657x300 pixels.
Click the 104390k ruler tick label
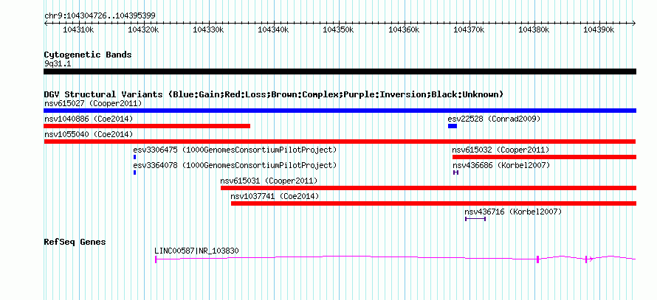pyautogui.click(x=599, y=29)
